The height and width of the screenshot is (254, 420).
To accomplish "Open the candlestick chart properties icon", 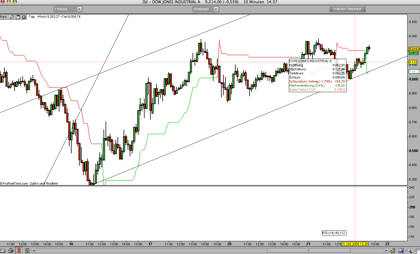I will (x=393, y=251).
